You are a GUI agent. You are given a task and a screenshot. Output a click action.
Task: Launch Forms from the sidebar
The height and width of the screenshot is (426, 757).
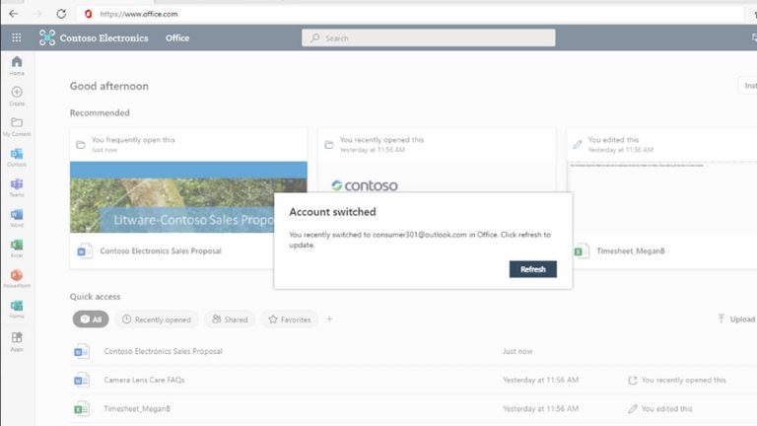(17, 309)
